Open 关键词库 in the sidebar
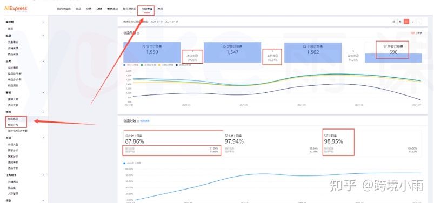 tap(13, 182)
